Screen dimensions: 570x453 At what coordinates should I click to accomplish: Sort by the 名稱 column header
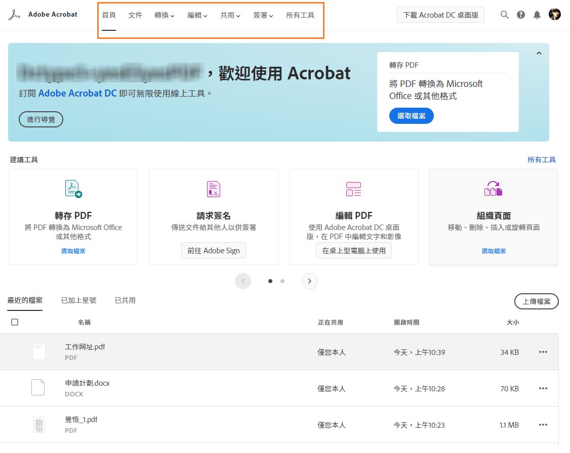click(84, 322)
